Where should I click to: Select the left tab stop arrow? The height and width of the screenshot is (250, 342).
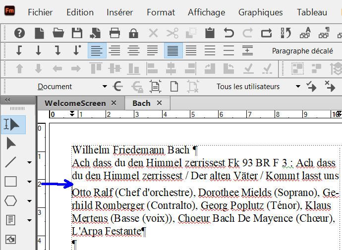click(x=19, y=50)
